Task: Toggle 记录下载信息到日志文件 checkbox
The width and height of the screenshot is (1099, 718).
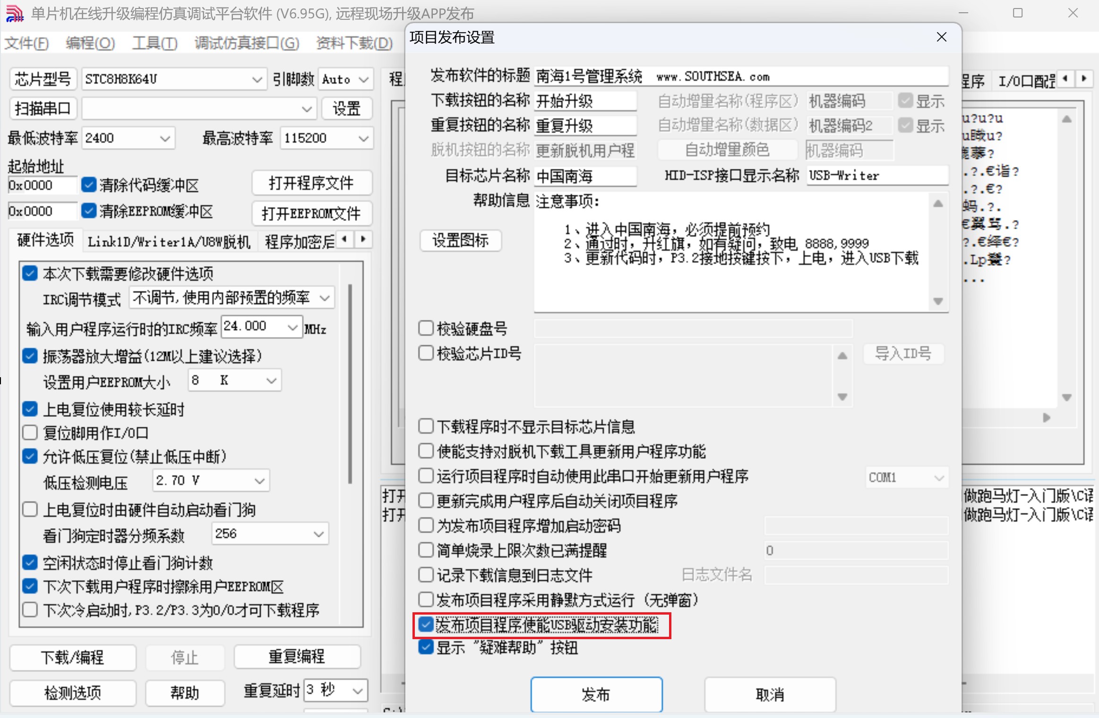Action: 426,574
